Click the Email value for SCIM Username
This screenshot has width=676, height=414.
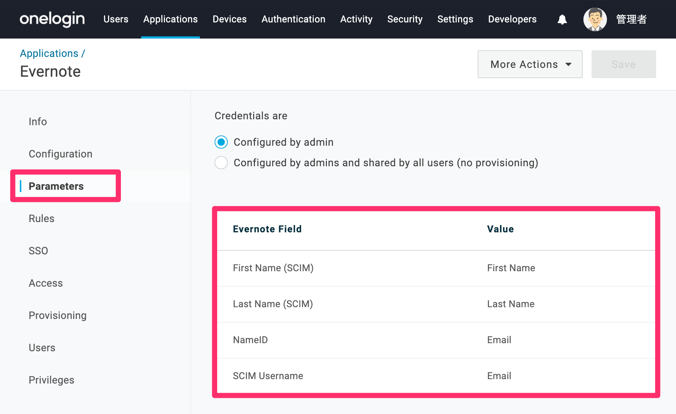pos(499,376)
